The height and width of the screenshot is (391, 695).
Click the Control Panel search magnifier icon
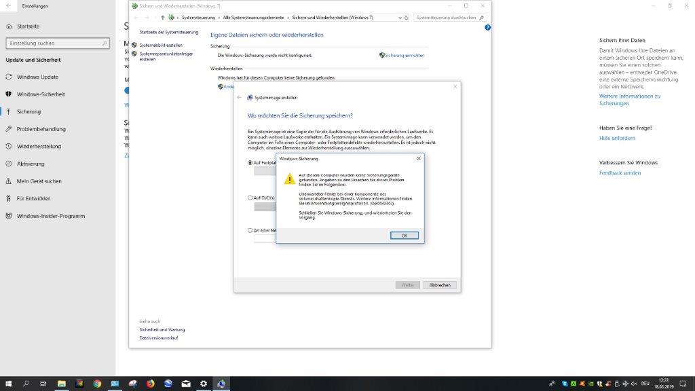pyautogui.click(x=482, y=18)
